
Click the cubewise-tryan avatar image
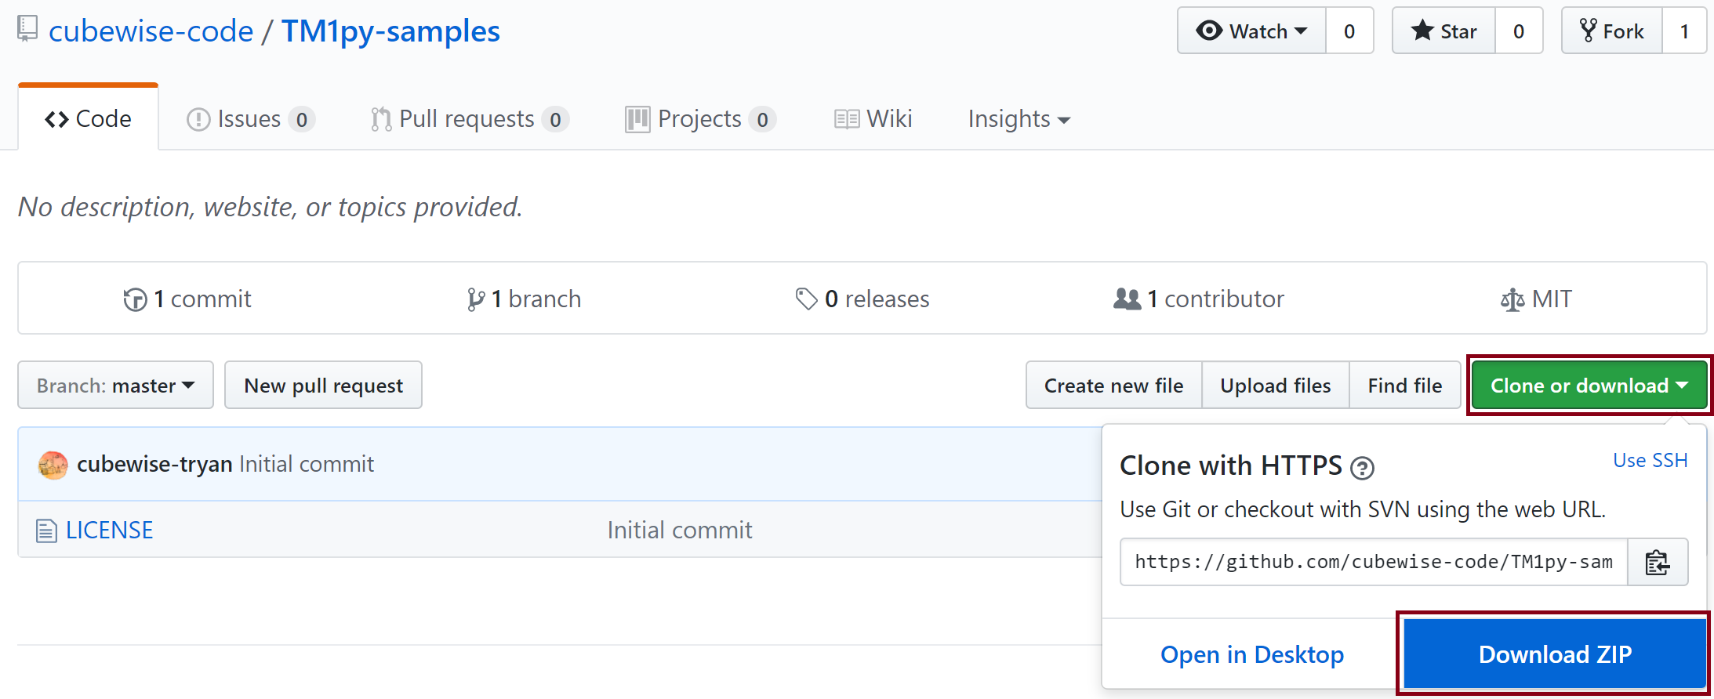53,465
